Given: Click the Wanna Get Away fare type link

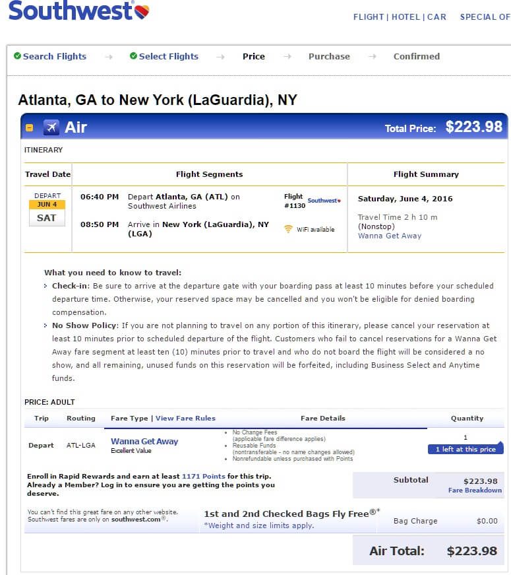Looking at the screenshot, I should 144,441.
